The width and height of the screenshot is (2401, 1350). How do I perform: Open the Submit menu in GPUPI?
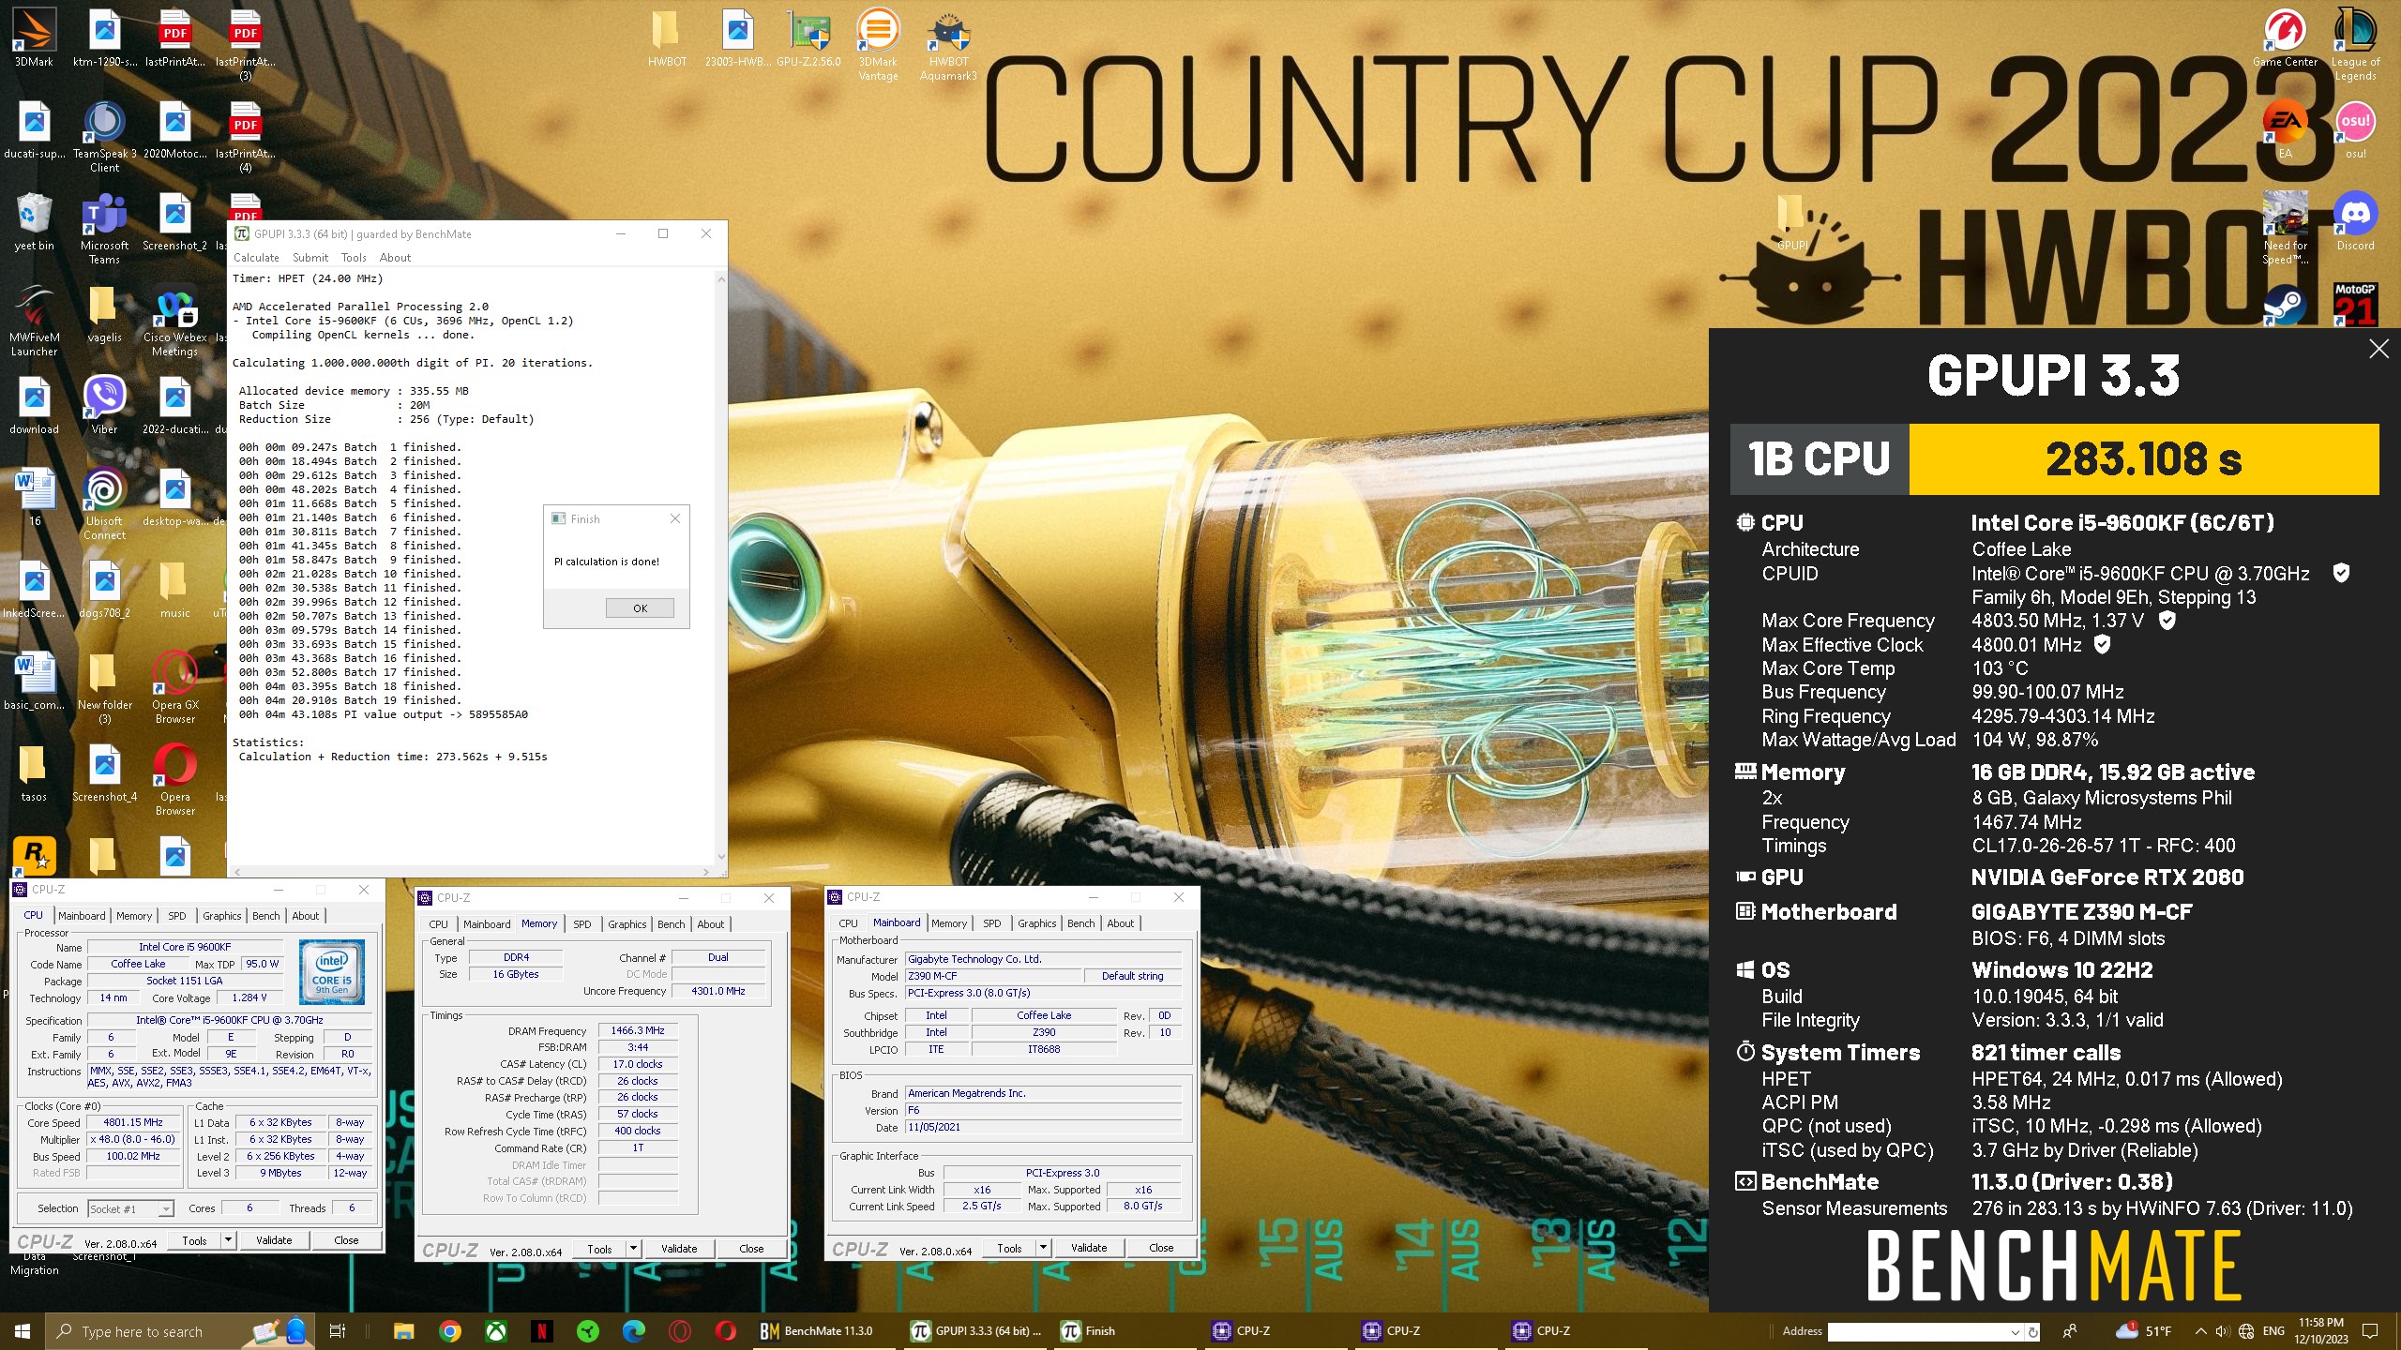310,258
